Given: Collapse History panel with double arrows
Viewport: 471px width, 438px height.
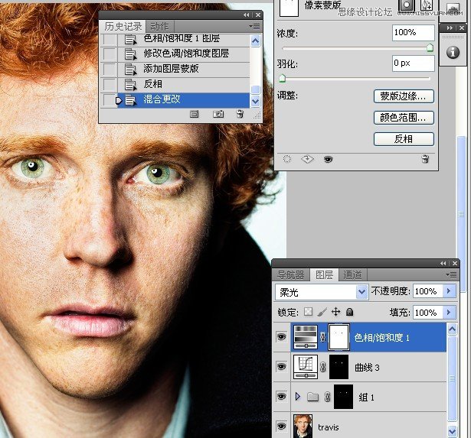Looking at the screenshot, I should pyautogui.click(x=247, y=15).
